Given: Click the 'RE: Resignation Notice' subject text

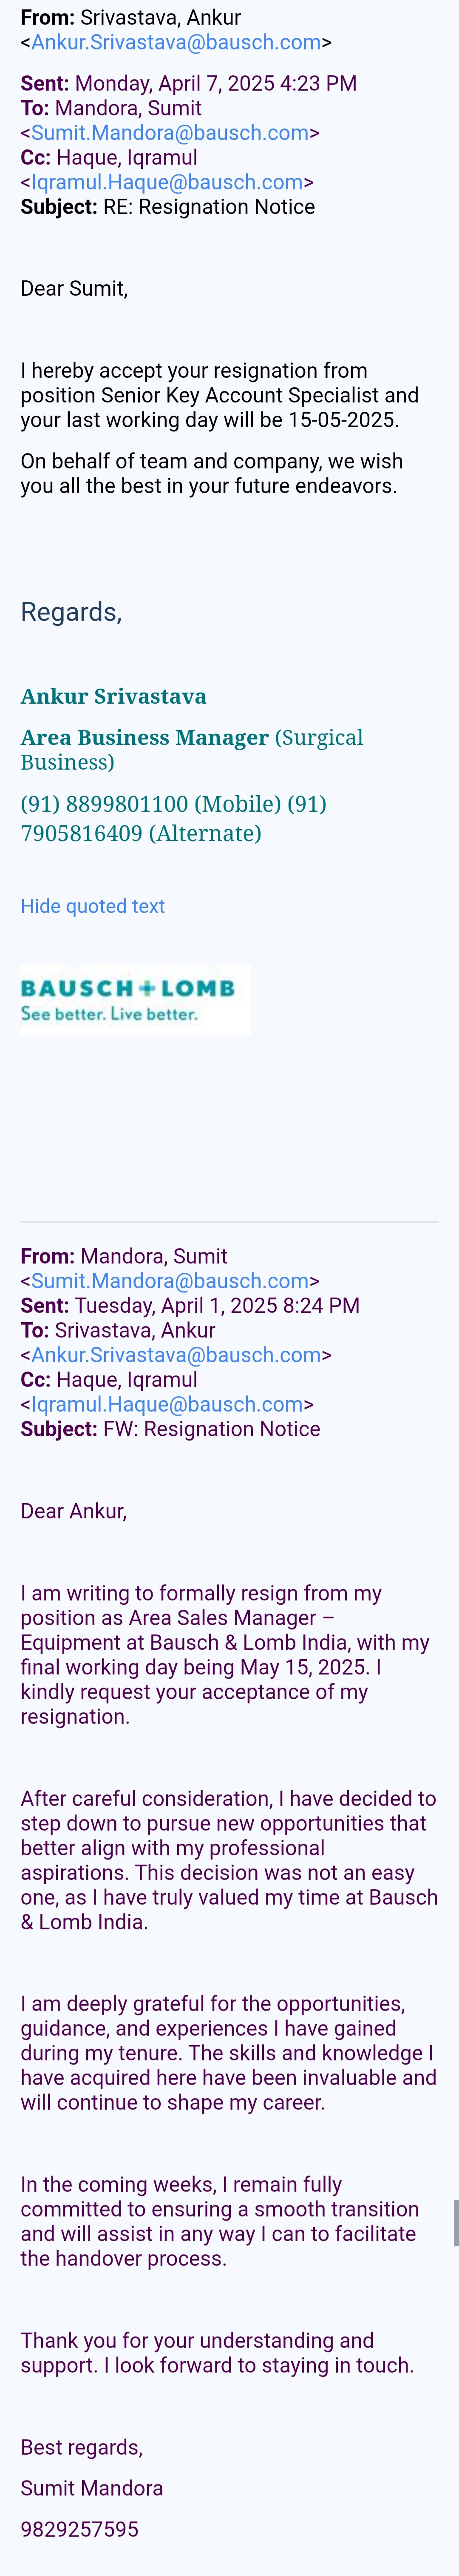Looking at the screenshot, I should [x=209, y=207].
